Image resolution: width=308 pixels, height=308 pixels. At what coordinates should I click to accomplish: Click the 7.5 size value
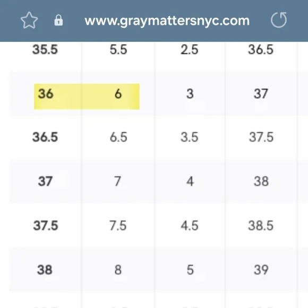(118, 225)
